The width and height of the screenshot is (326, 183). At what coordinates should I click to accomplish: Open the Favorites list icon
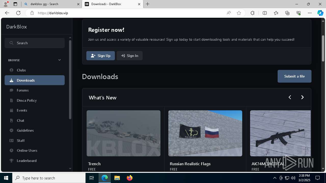click(x=276, y=13)
